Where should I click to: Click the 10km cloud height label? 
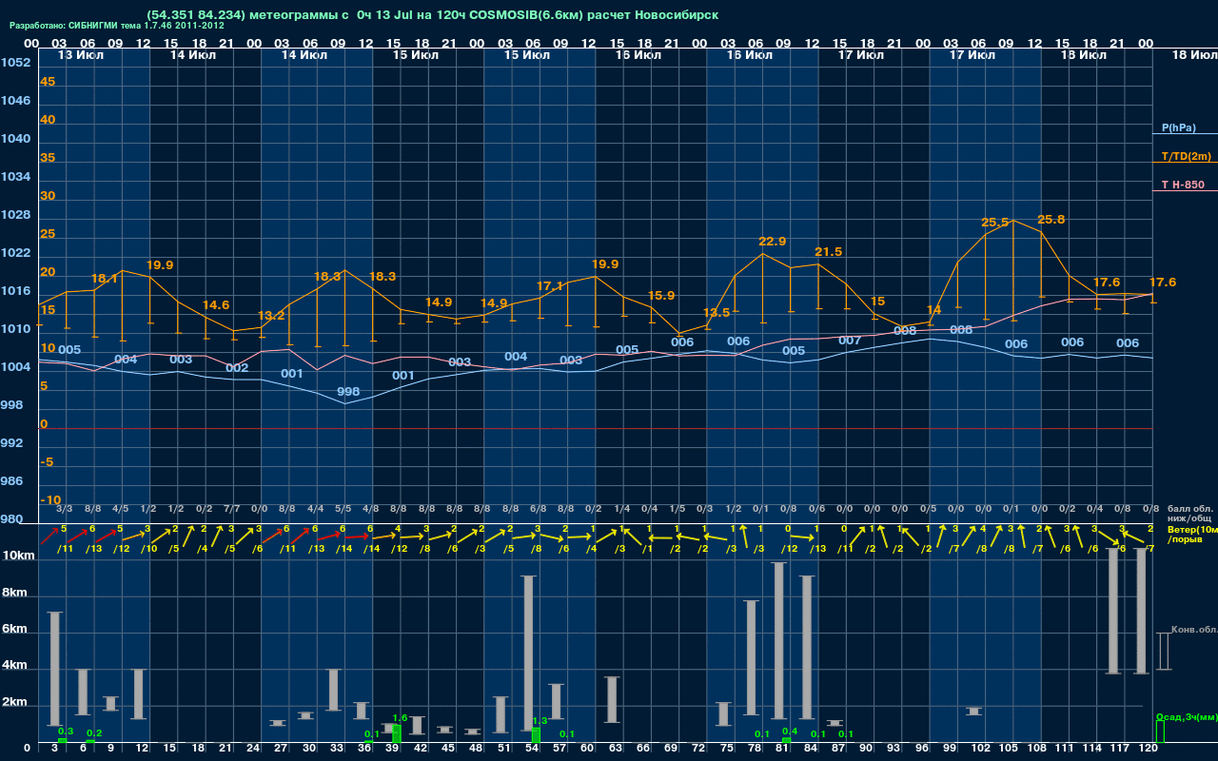point(17,556)
